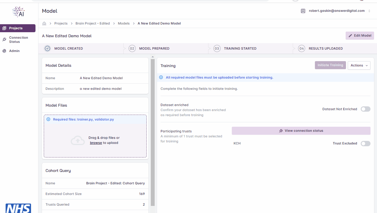
Task: Click the Estimated Cohort Size value 169
Action: point(142,194)
